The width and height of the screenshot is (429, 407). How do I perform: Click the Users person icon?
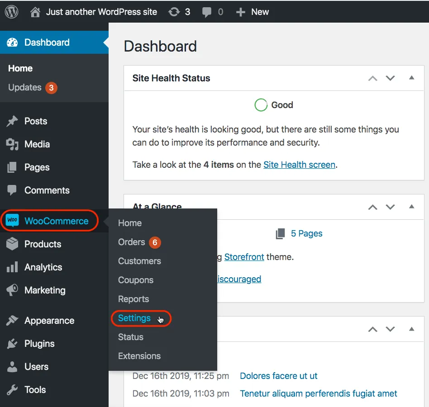pyautogui.click(x=12, y=367)
